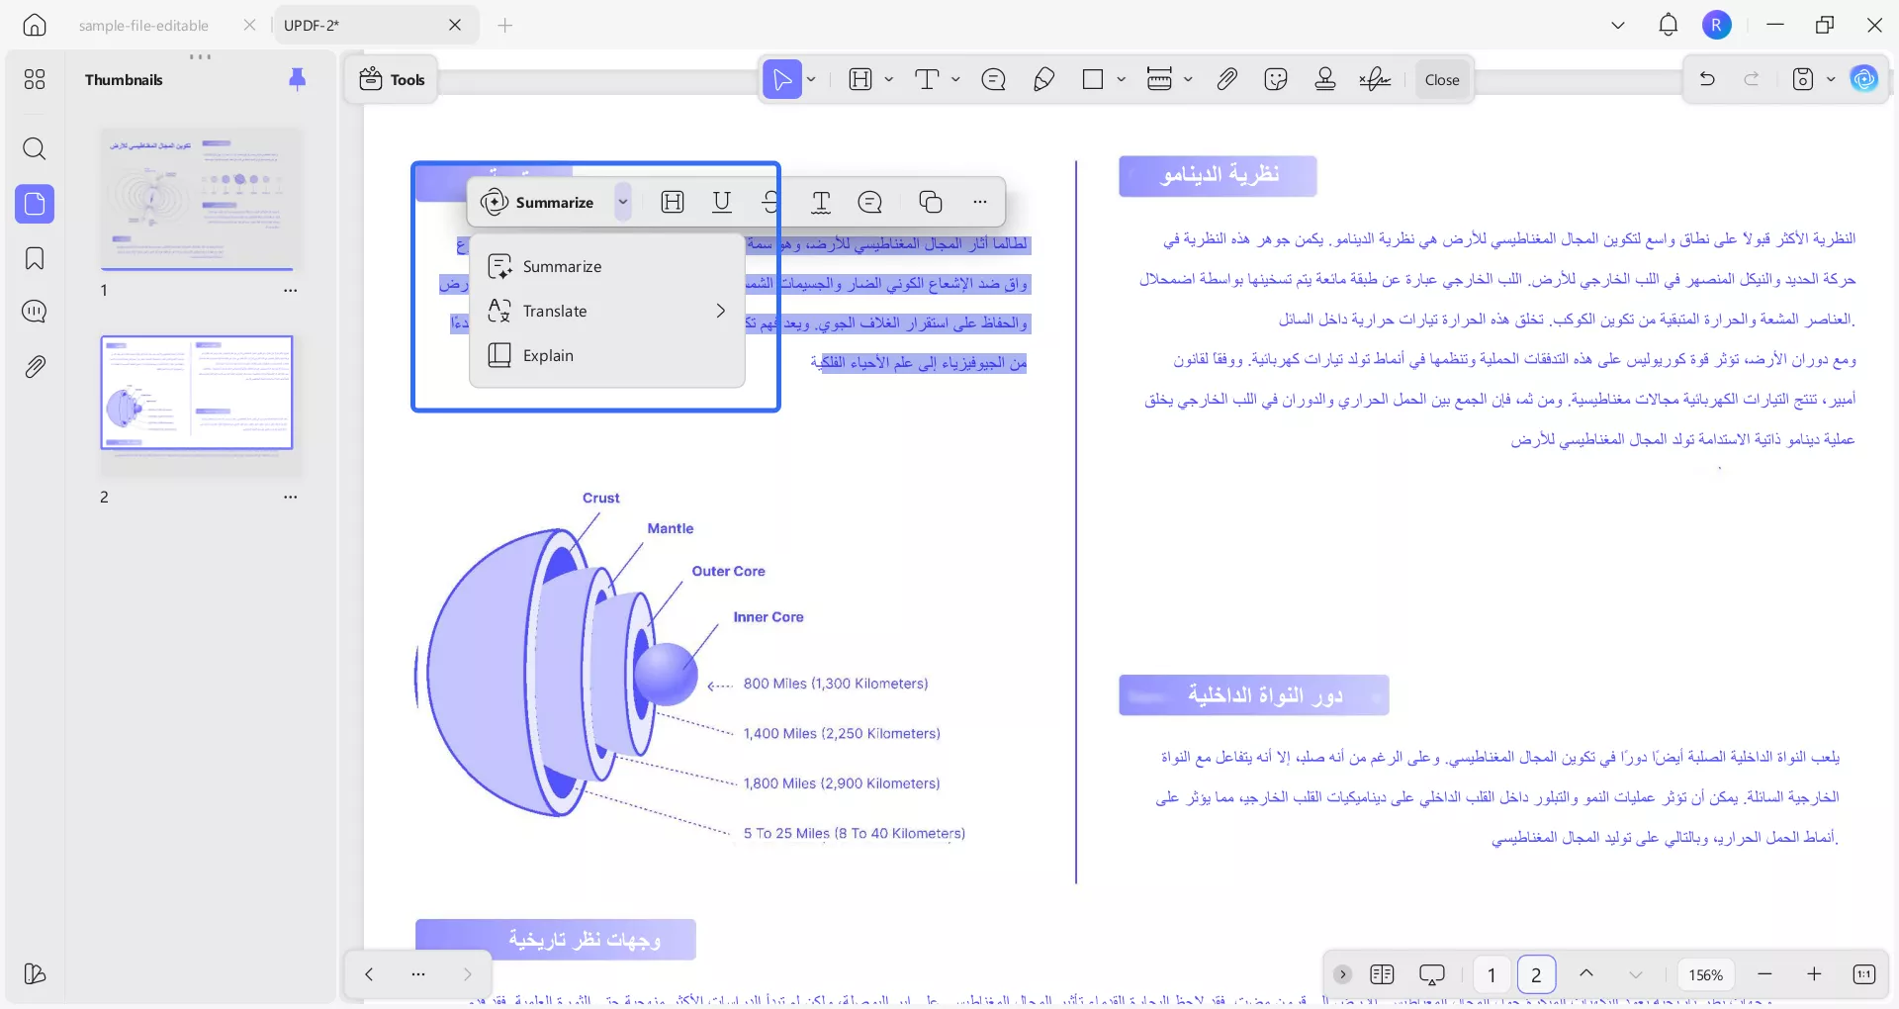Select the Pencil annotation tool

(1043, 79)
